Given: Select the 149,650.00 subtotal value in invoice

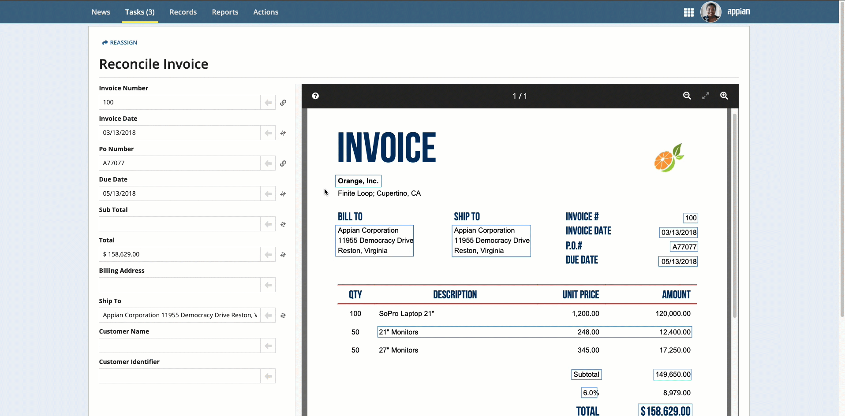Looking at the screenshot, I should 673,375.
